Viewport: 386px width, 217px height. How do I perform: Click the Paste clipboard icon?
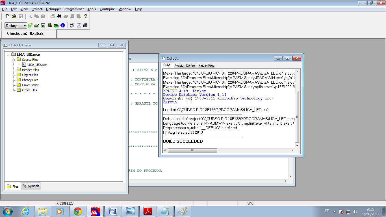(43, 16)
